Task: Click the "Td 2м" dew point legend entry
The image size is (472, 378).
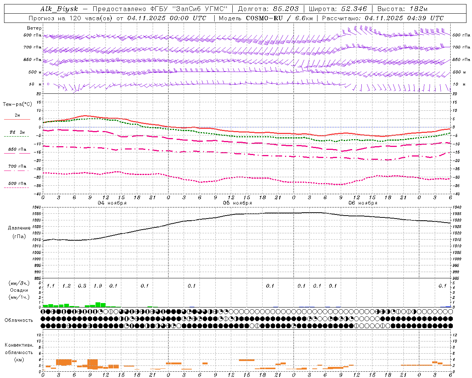Action: (17, 132)
